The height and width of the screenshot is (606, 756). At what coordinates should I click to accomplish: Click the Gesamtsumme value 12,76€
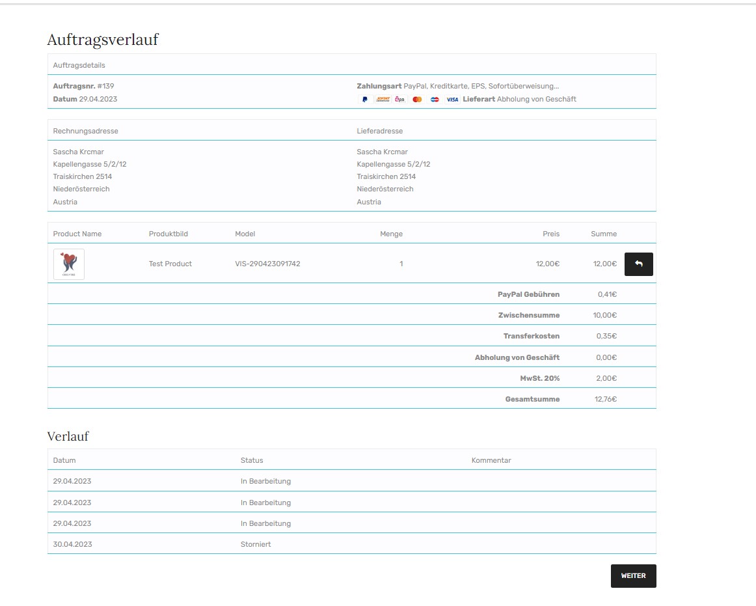[605, 399]
